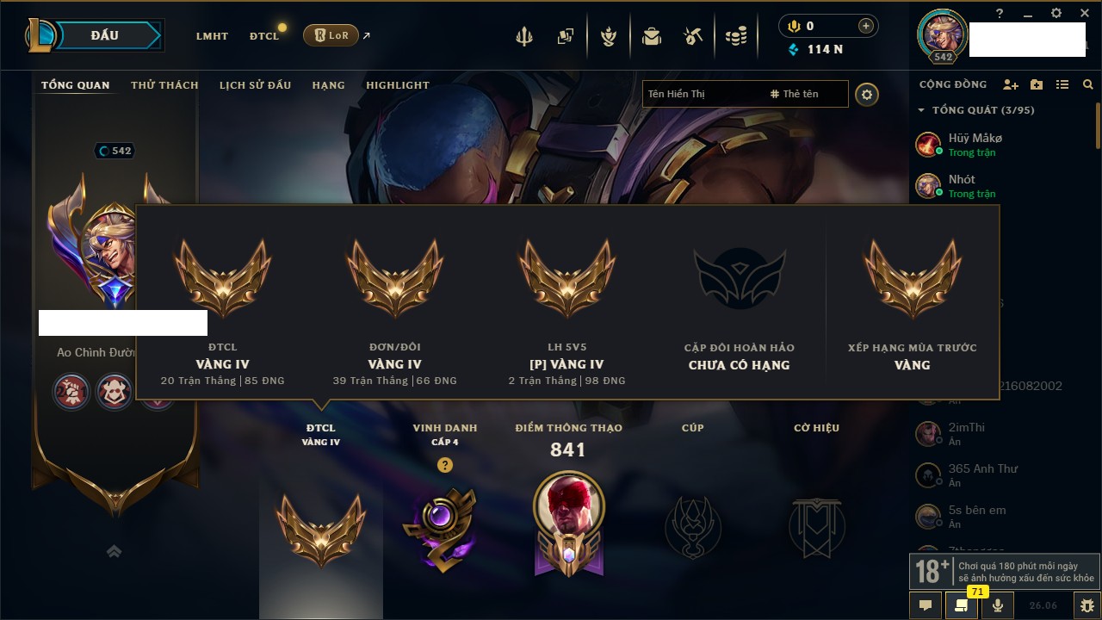Open the search icon in Cộng Đồng
This screenshot has height=620, width=1102.
tap(1088, 84)
